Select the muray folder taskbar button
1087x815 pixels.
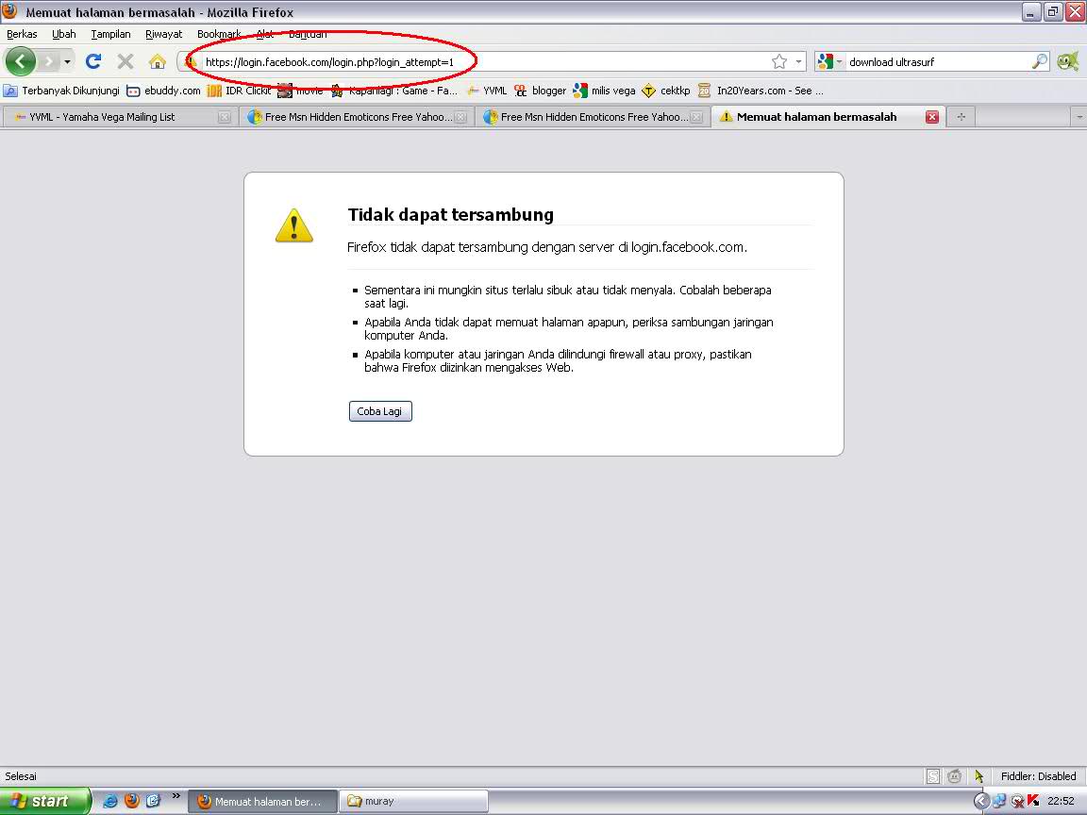pos(414,801)
